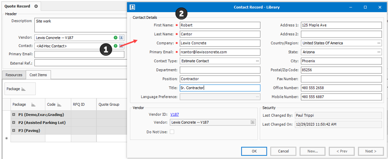Click Contact Record window title icon
The image size is (388, 159).
[132, 7]
